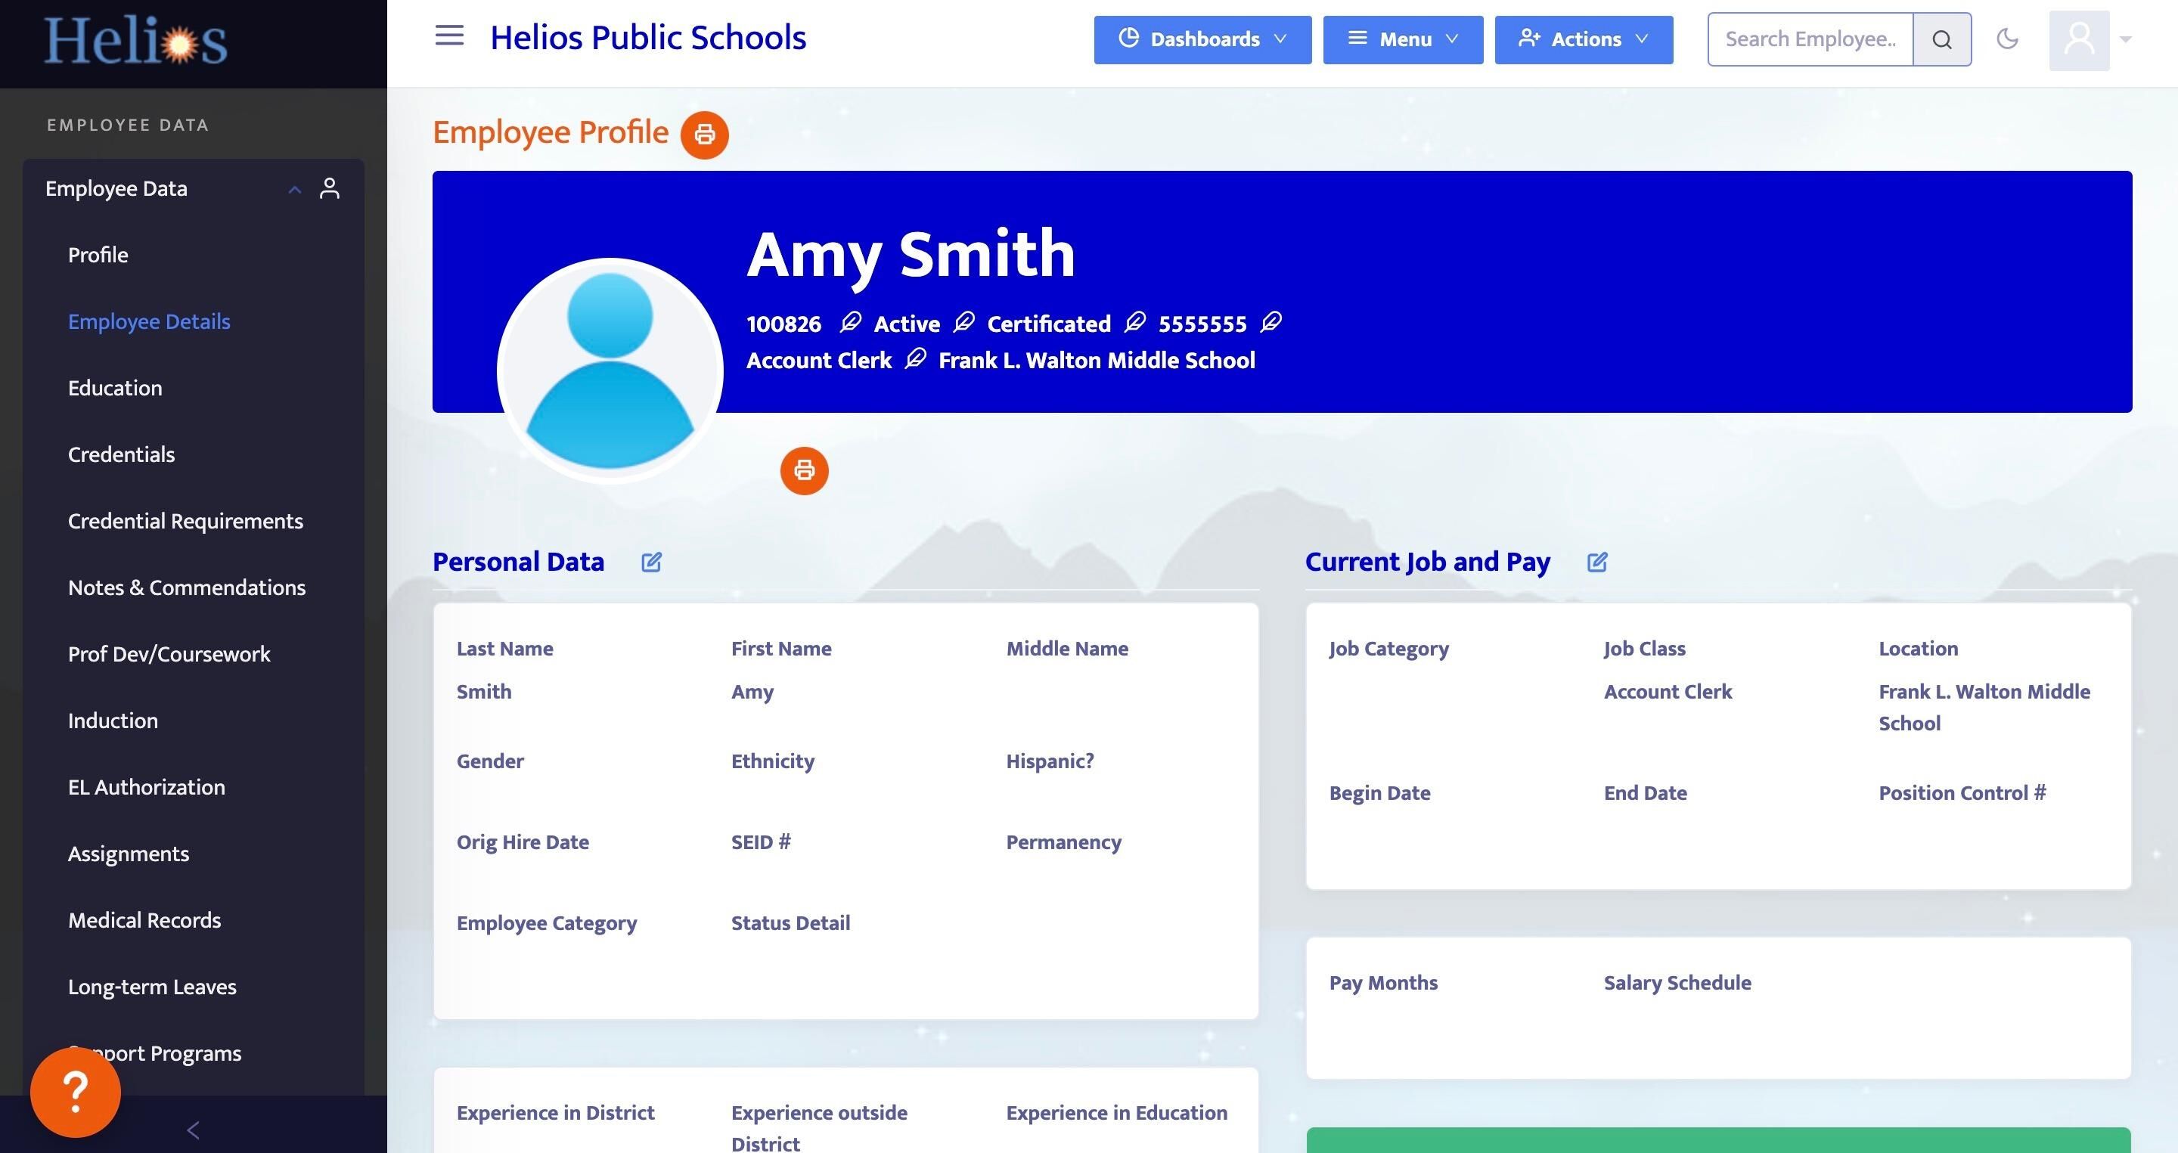Viewport: 2178px width, 1153px height.
Task: Go to Medical Records in the sidebar
Action: tap(144, 919)
